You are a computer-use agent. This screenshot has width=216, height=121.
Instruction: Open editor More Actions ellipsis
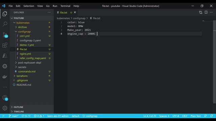[211, 12]
